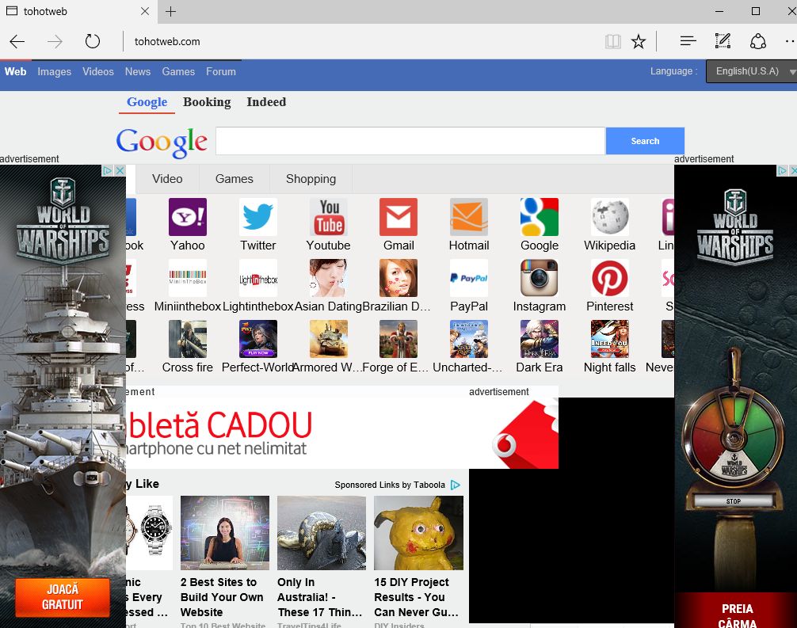This screenshot has width=797, height=628.
Task: Select the Booking search tab
Action: (x=207, y=102)
